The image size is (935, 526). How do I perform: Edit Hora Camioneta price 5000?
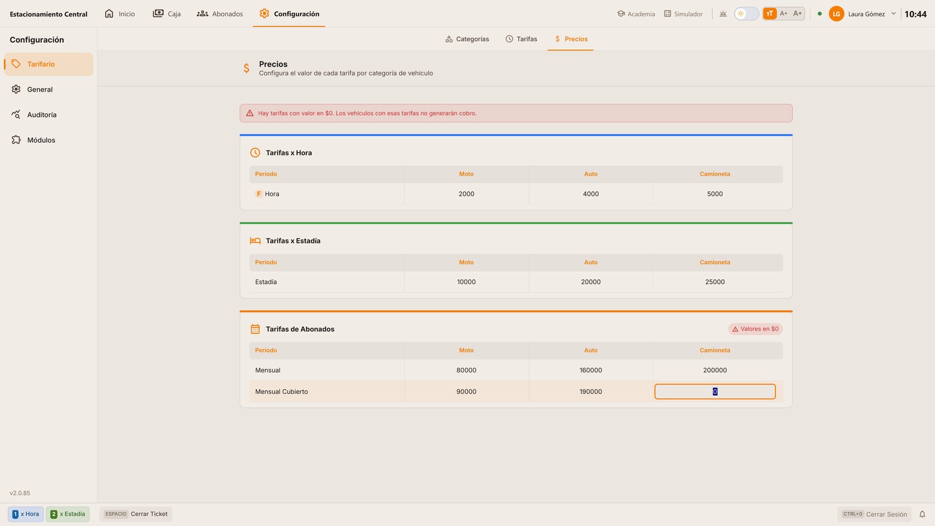[x=715, y=194]
